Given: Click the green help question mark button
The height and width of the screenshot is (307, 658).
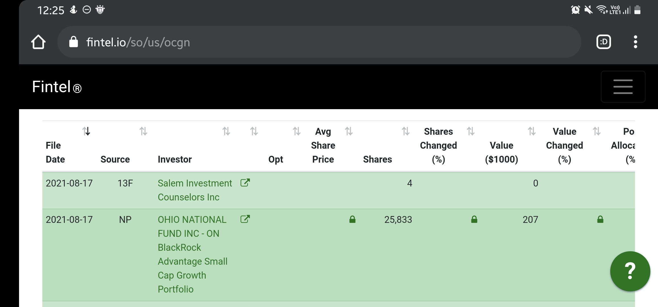Looking at the screenshot, I should (630, 271).
